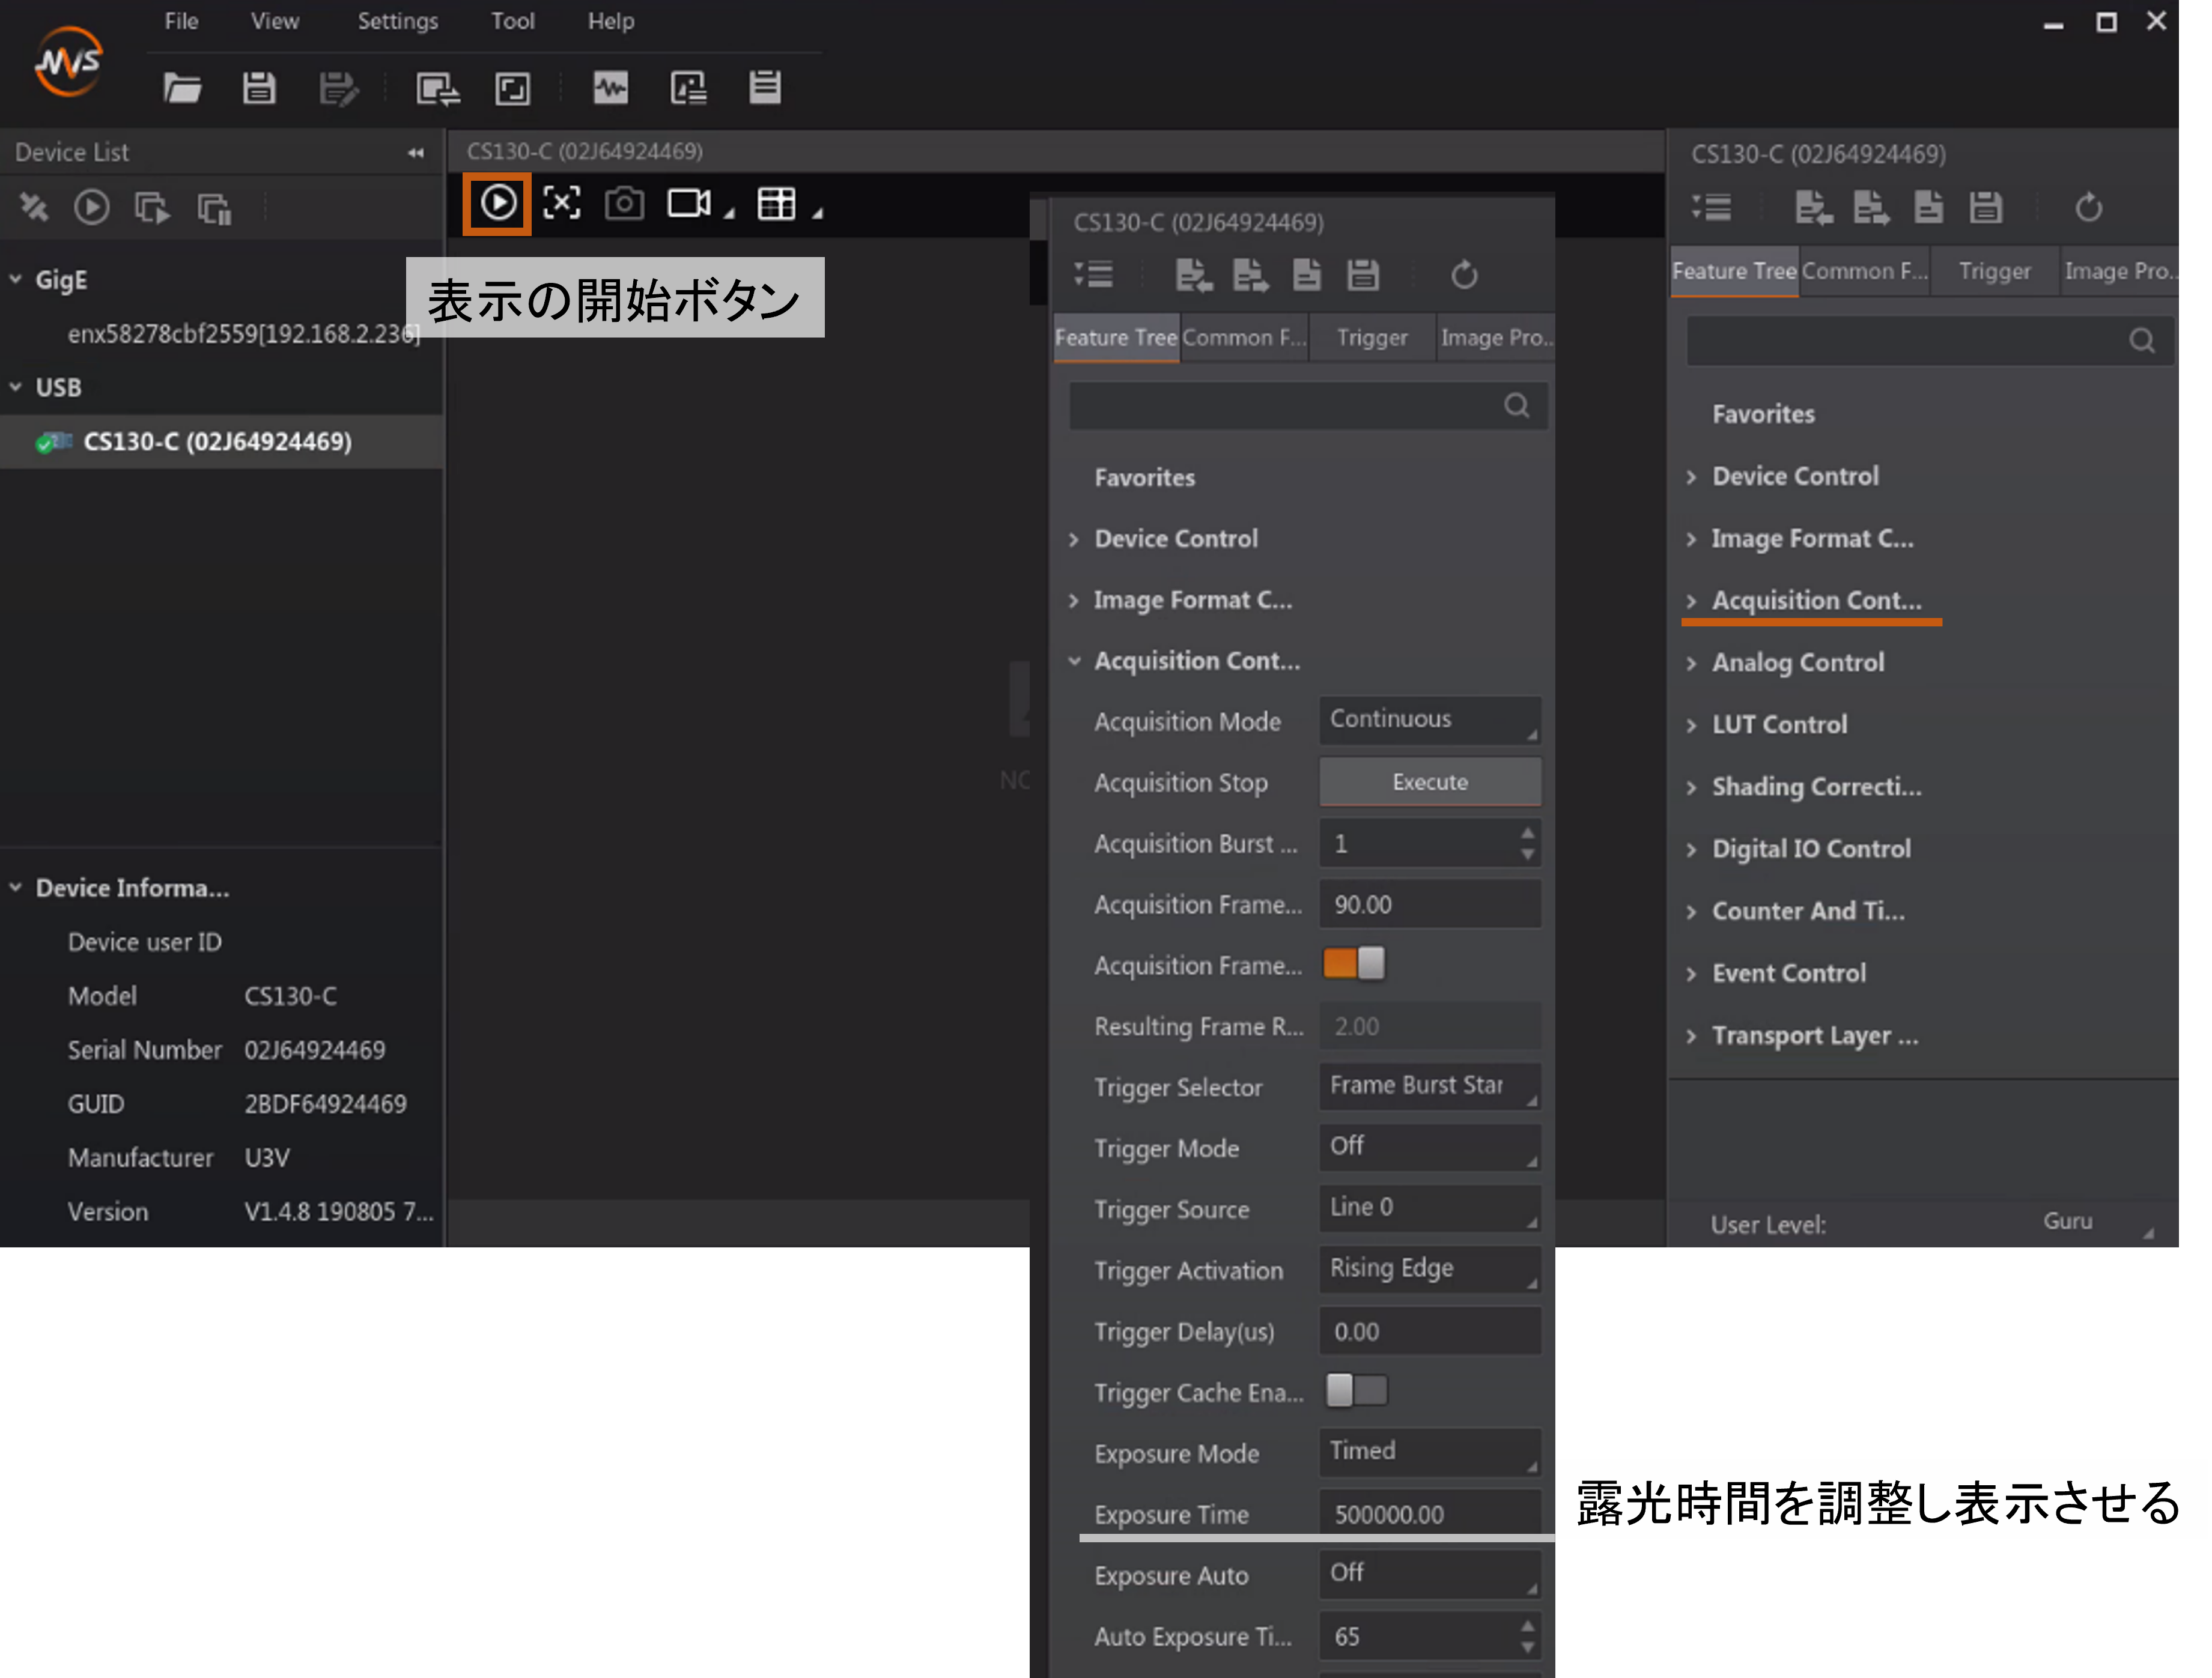The width and height of the screenshot is (2212, 1678).
Task: Click the Exposure Time input field
Action: (1429, 1514)
